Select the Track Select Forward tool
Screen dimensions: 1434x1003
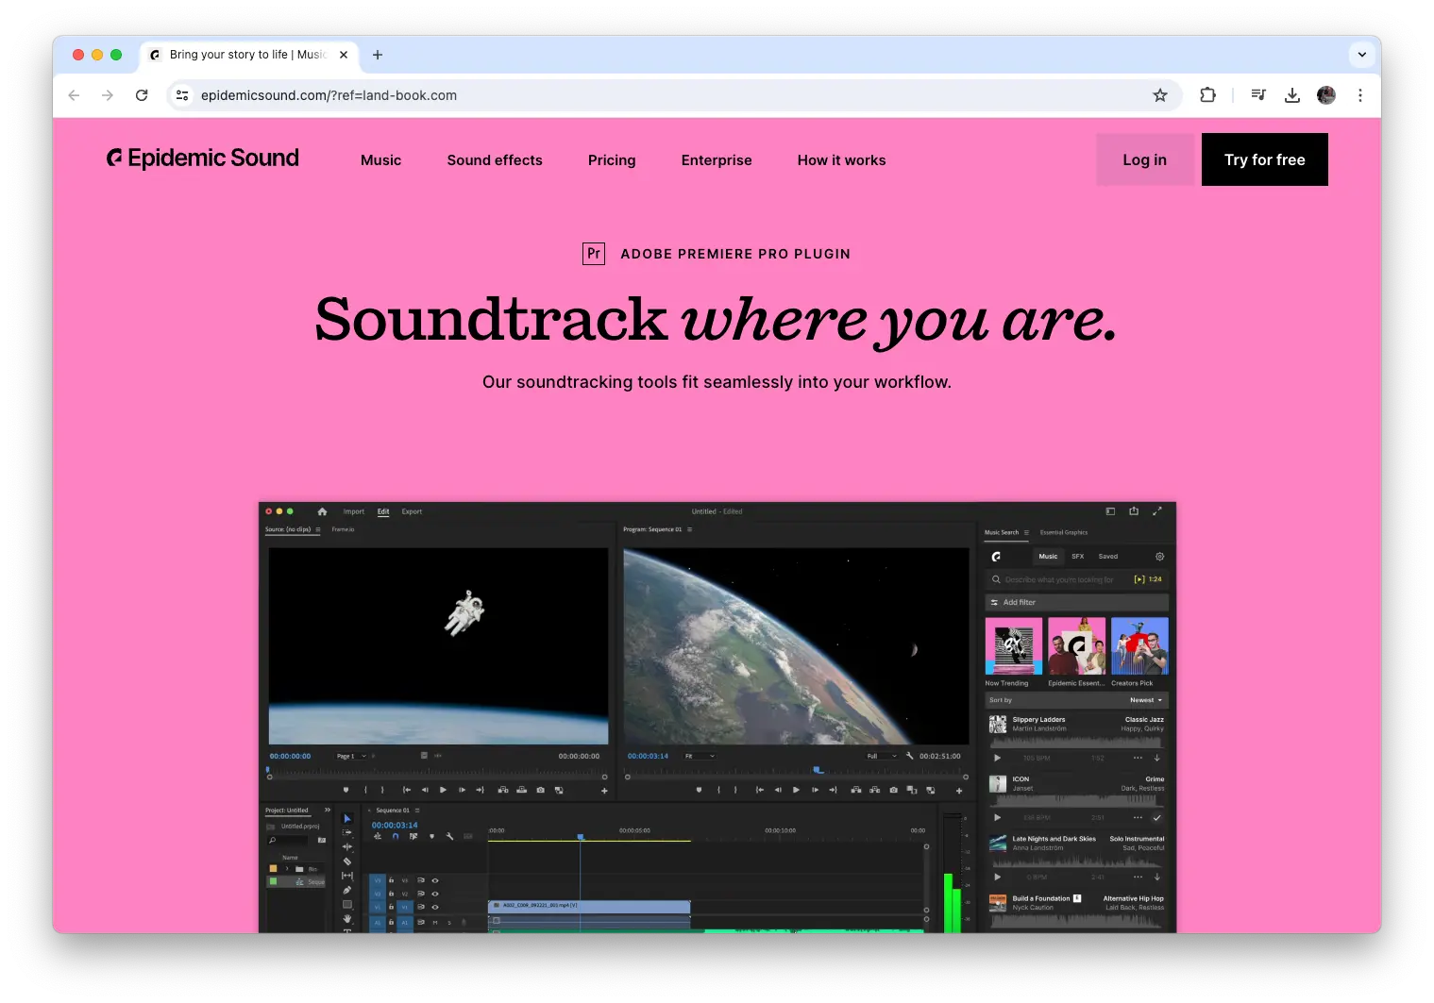click(346, 833)
